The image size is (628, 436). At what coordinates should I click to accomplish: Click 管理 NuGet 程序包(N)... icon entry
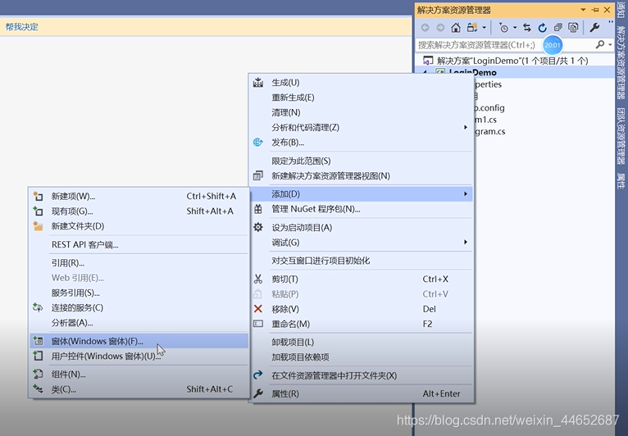(361, 209)
